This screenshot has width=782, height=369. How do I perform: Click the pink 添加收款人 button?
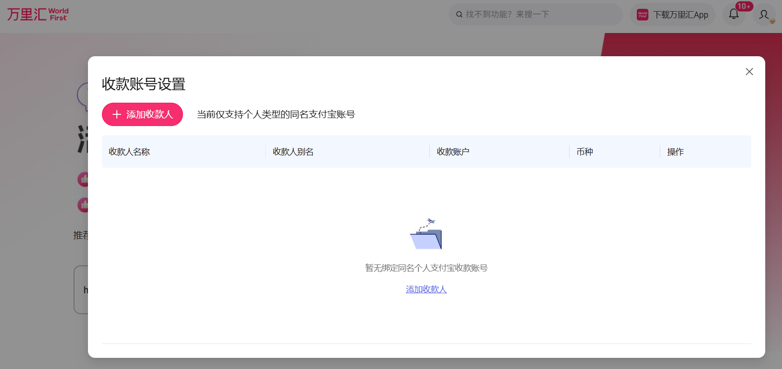coord(142,114)
